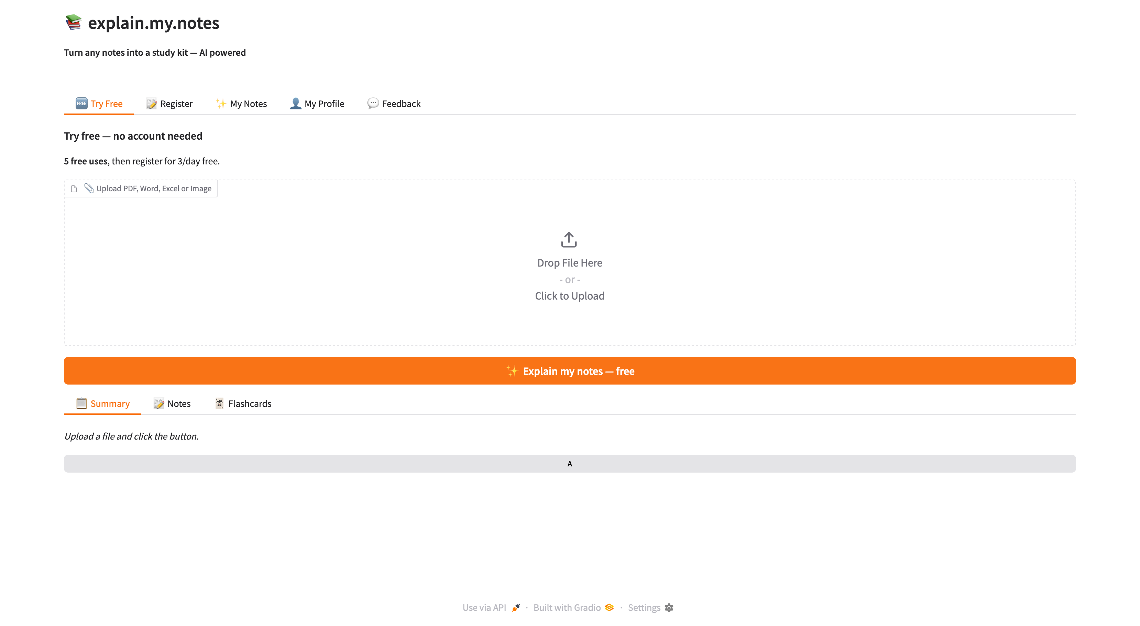Viewport: 1140px width, 626px height.
Task: Click the Click to Upload text
Action: pyautogui.click(x=570, y=296)
